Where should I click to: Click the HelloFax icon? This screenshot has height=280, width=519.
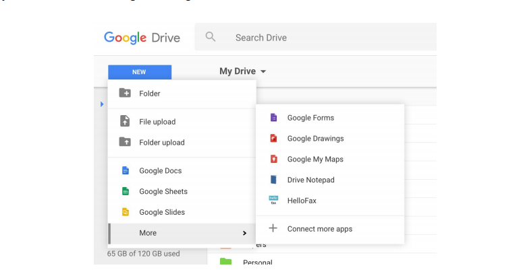pos(273,201)
